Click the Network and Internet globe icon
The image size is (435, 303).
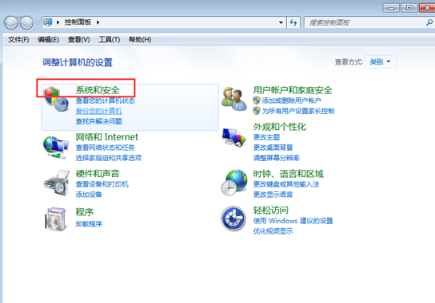click(x=56, y=148)
